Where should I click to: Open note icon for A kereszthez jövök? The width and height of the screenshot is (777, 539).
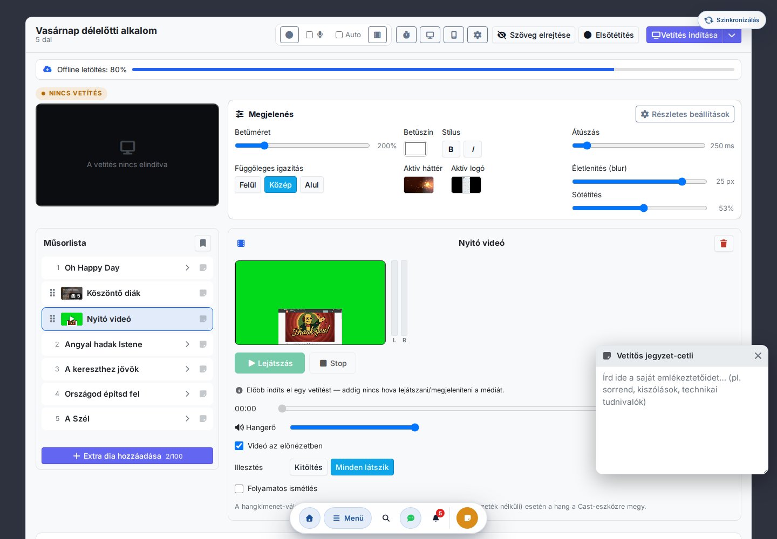(203, 369)
